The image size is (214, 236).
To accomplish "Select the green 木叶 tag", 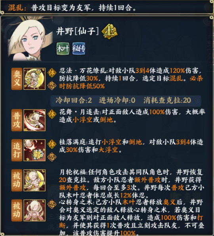I will point(63,48).
